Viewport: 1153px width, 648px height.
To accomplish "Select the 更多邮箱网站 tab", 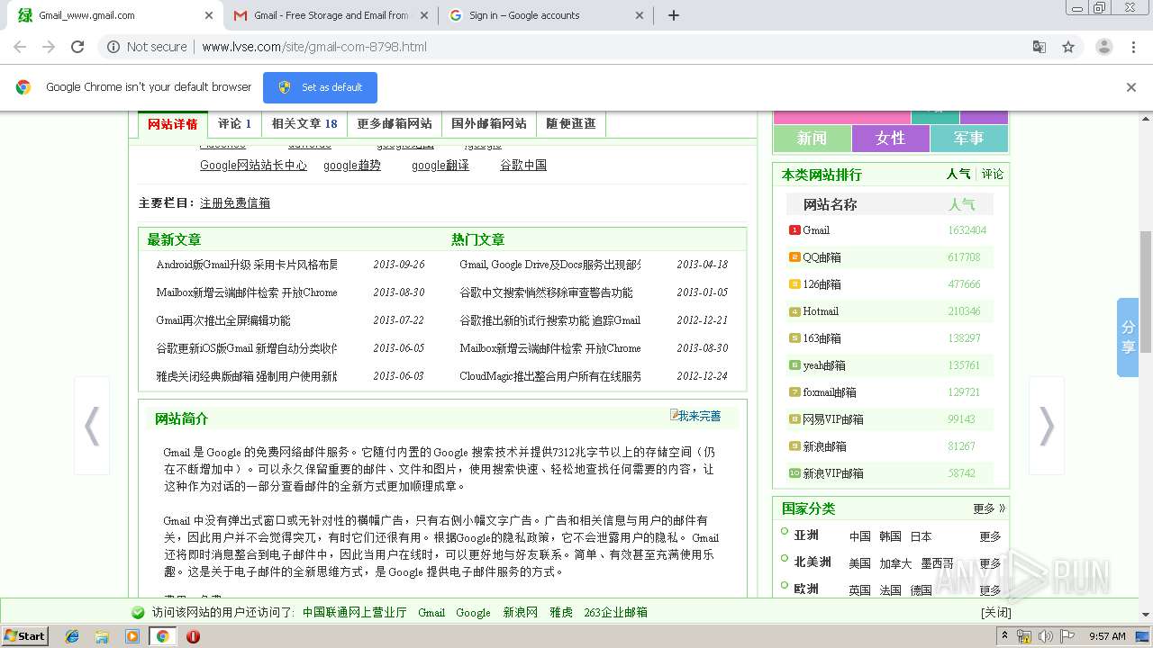I will 394,124.
